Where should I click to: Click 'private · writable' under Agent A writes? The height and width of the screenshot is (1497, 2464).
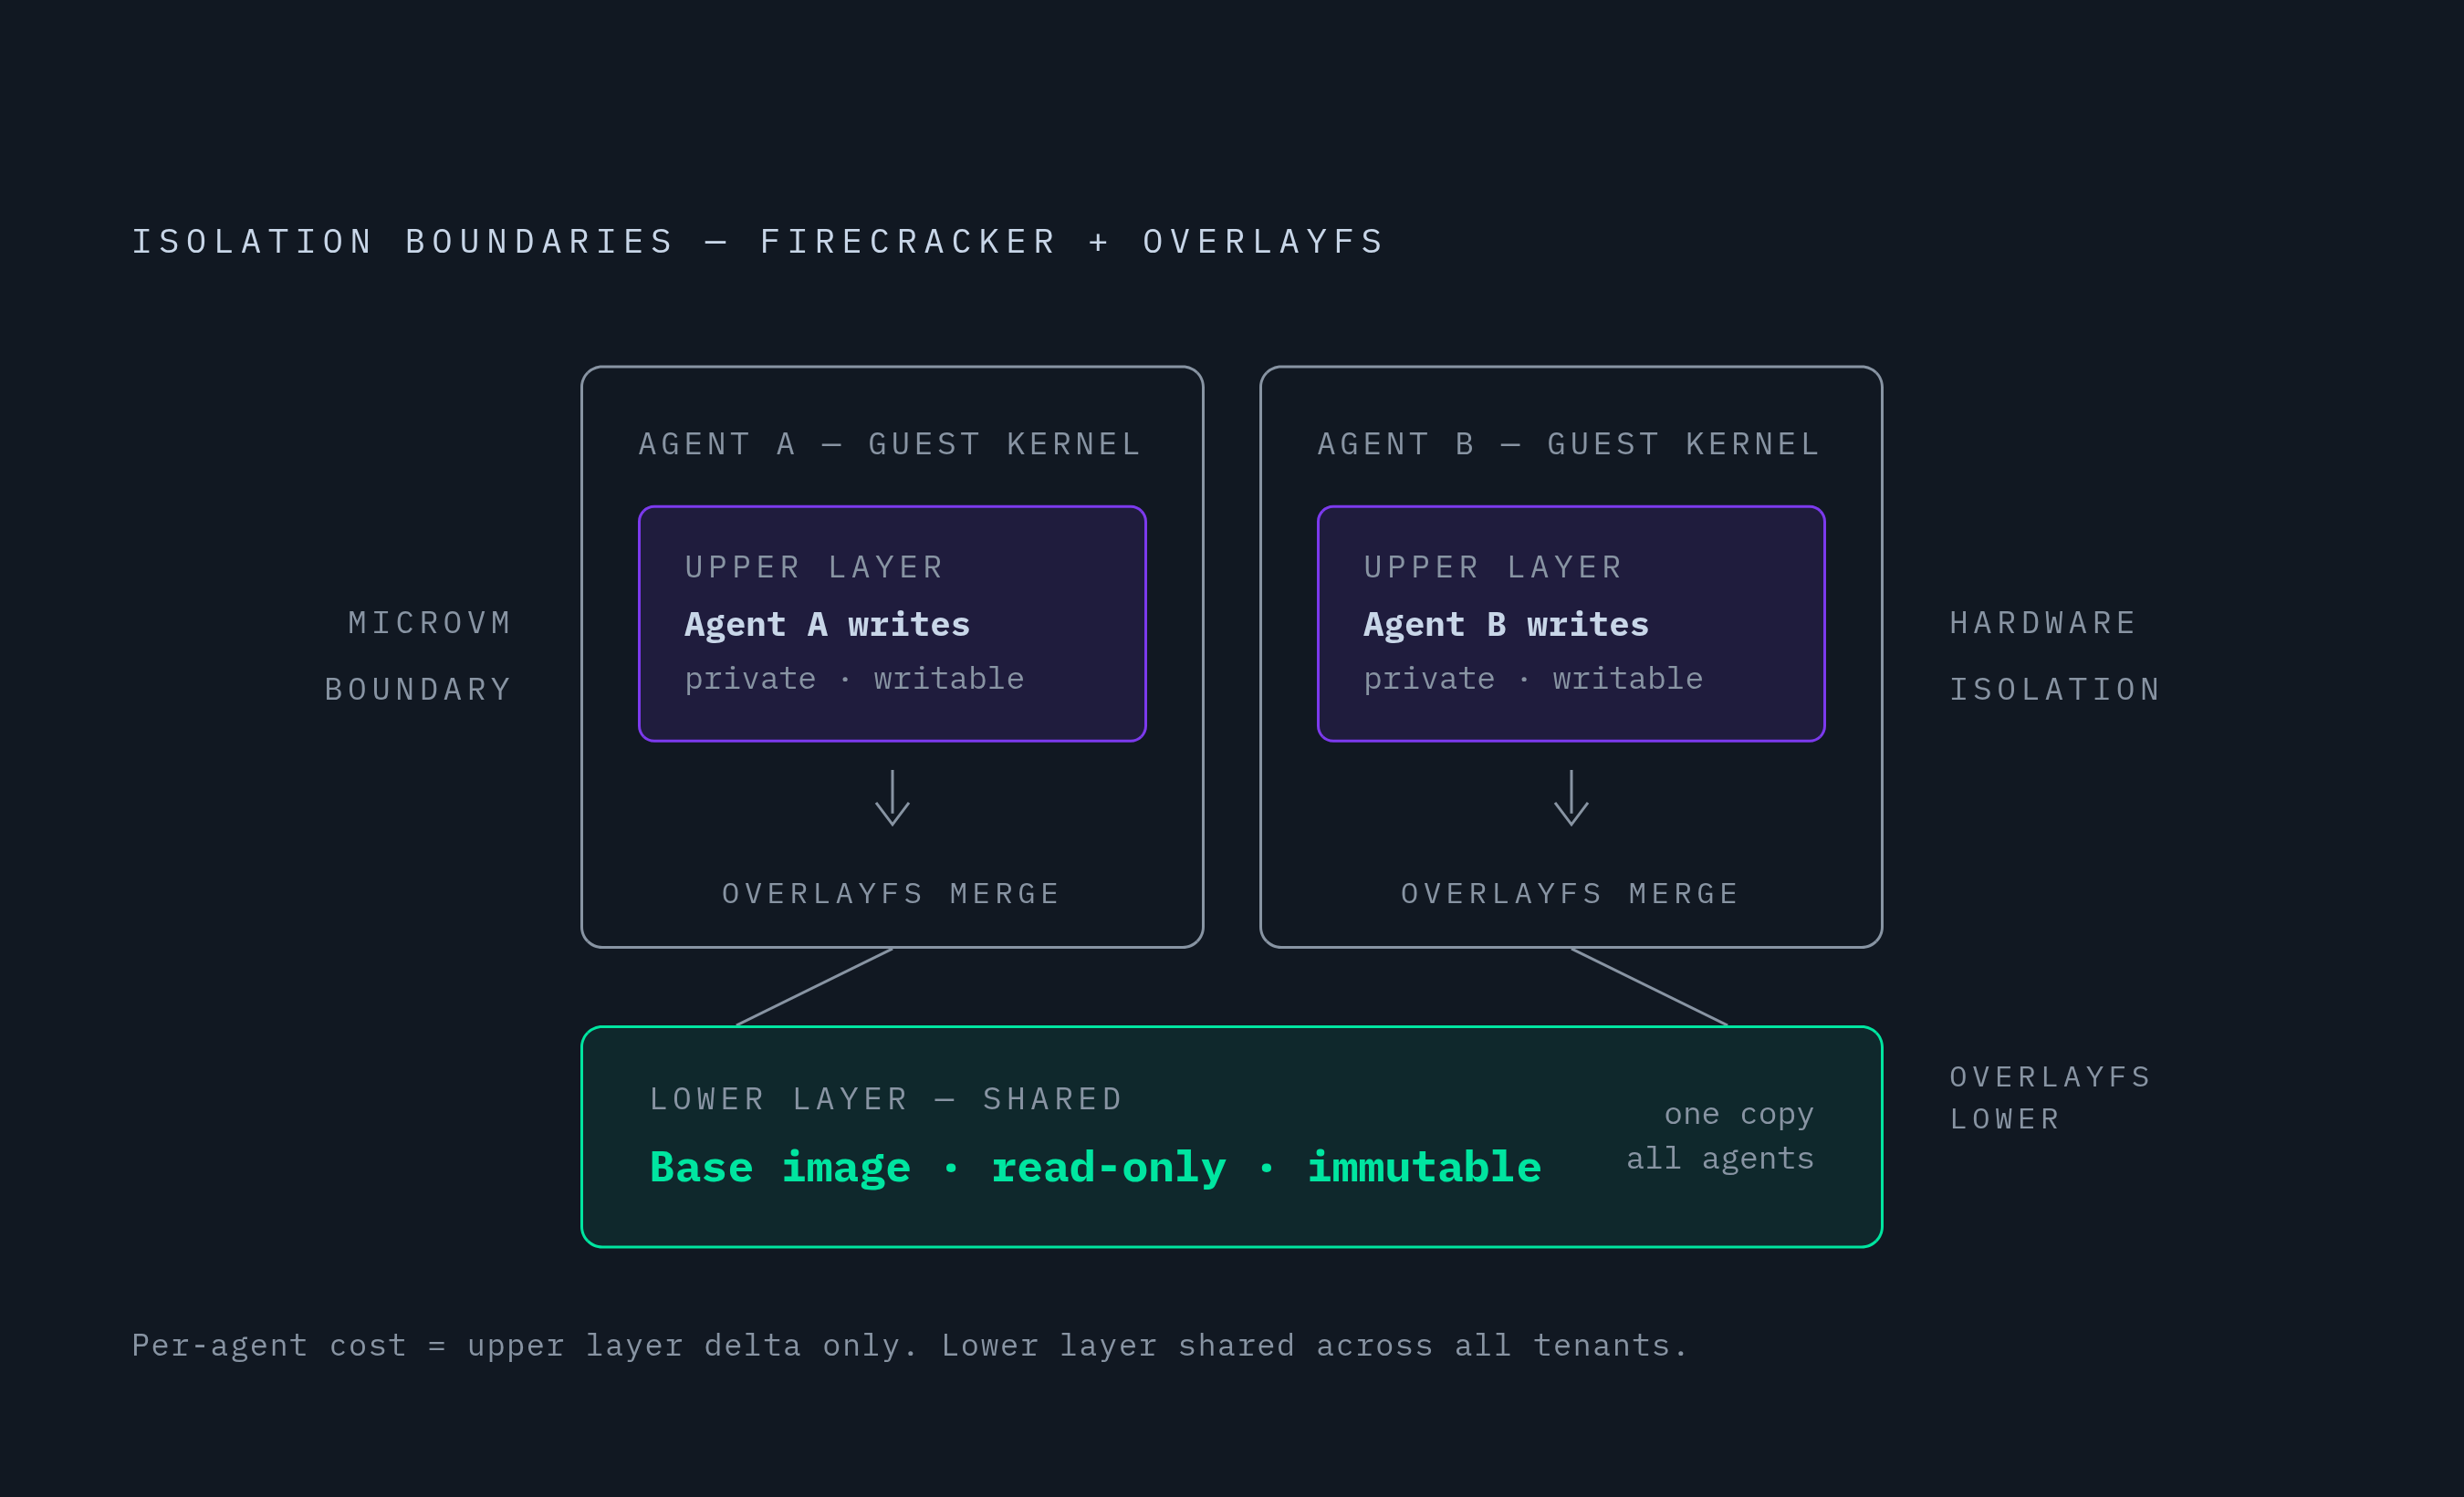coord(854,679)
